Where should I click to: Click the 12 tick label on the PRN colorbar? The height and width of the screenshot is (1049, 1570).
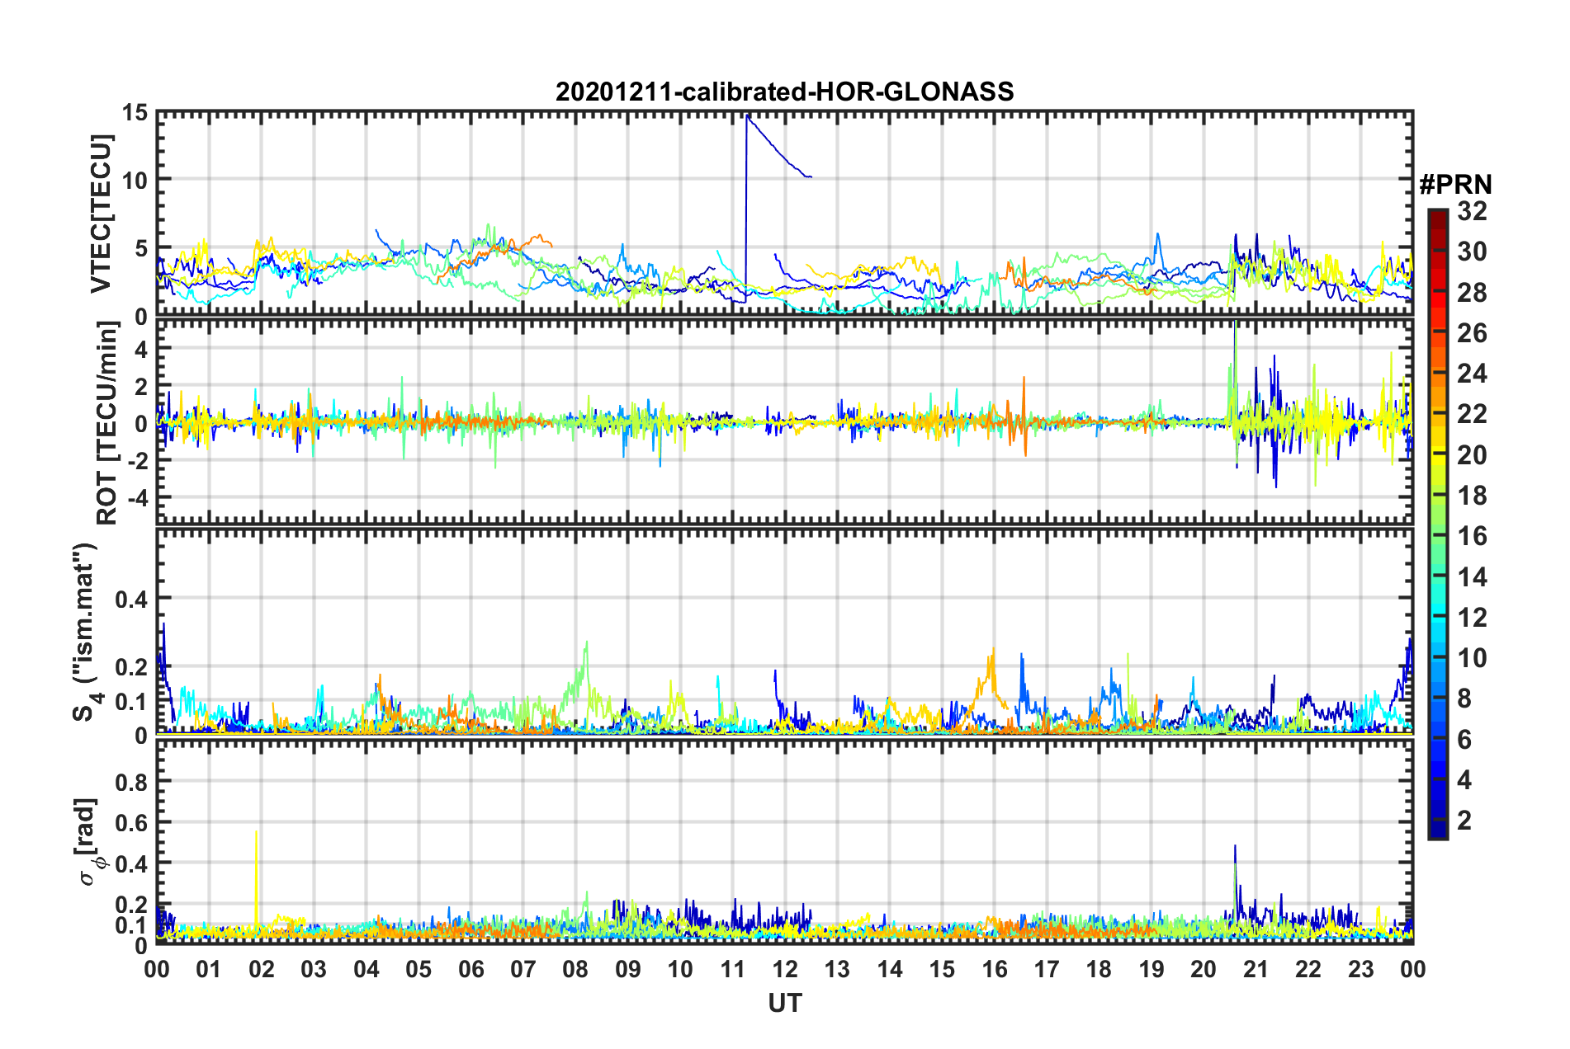click(x=1472, y=618)
